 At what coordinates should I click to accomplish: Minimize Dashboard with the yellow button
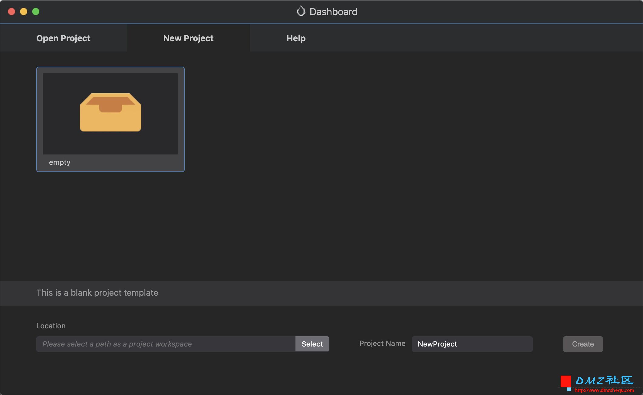pos(24,12)
